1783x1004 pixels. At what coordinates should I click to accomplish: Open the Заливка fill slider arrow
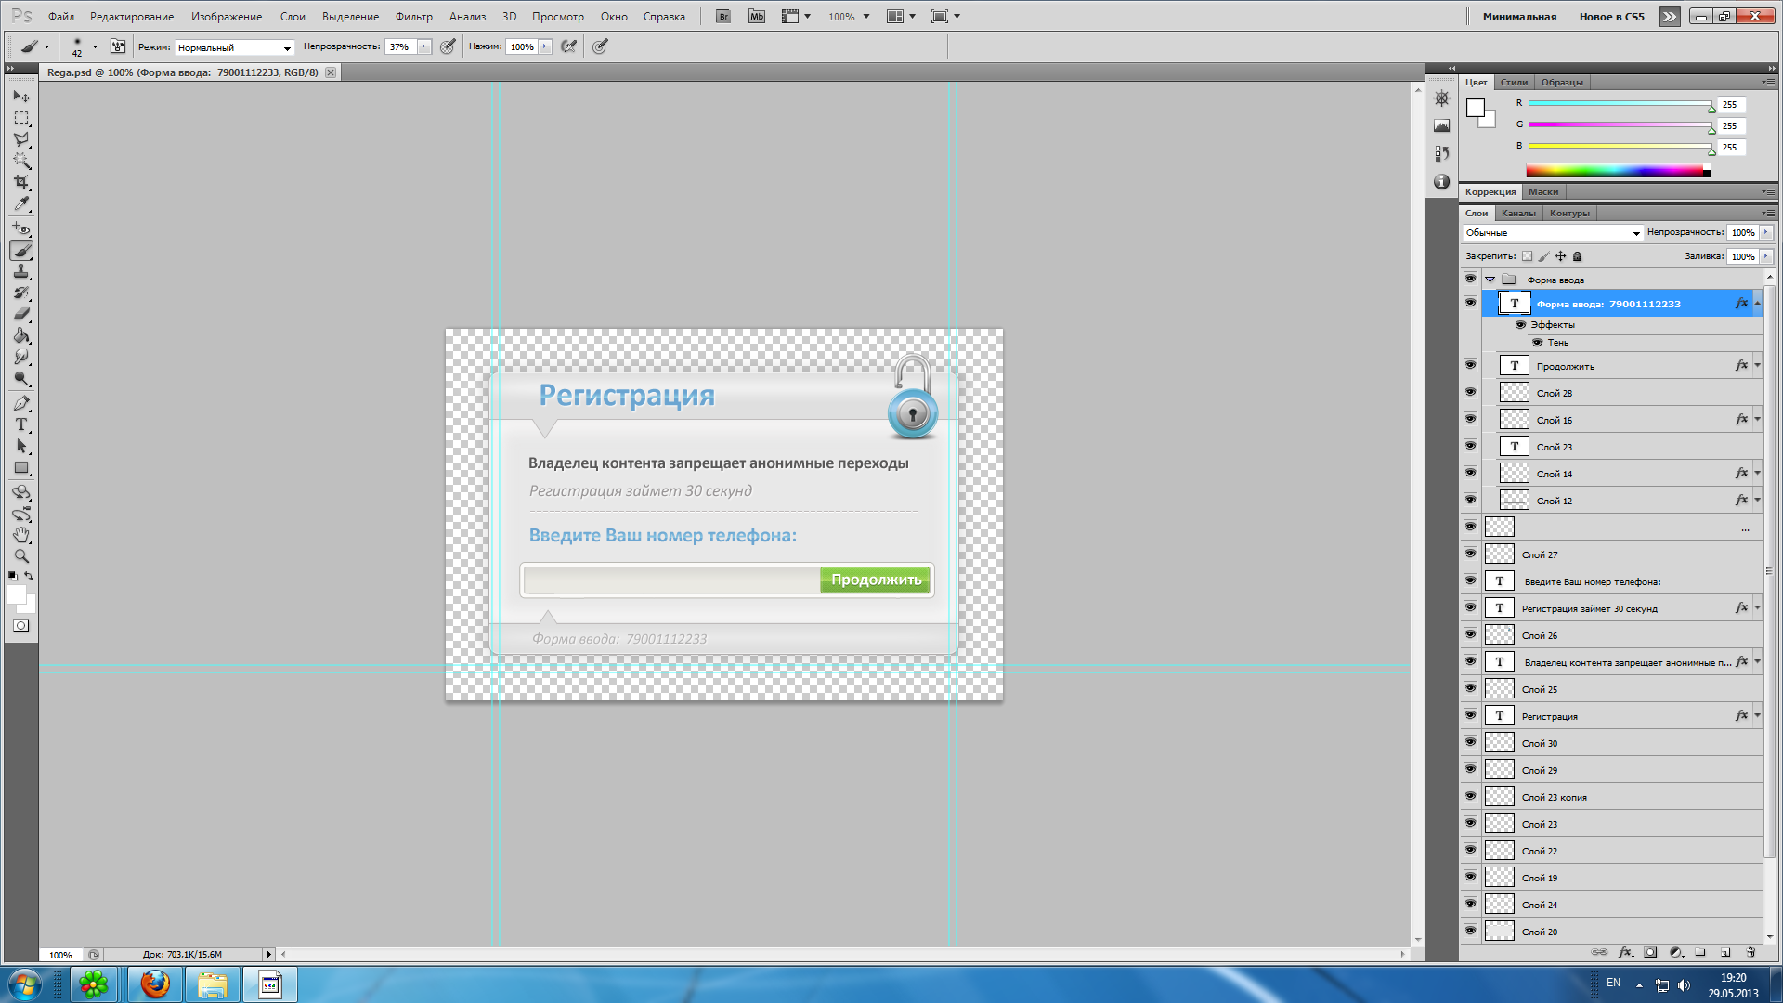1765,256
